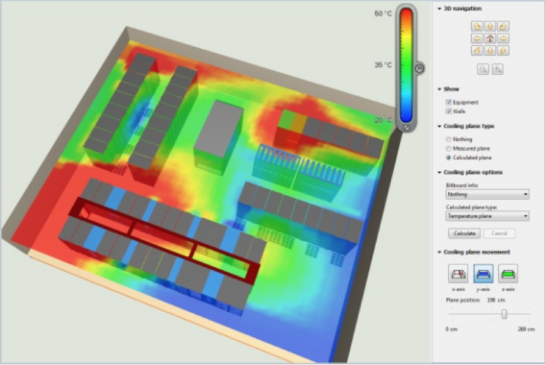Click the temperature legend side arrow button
This screenshot has width=545, height=365.
(419, 69)
